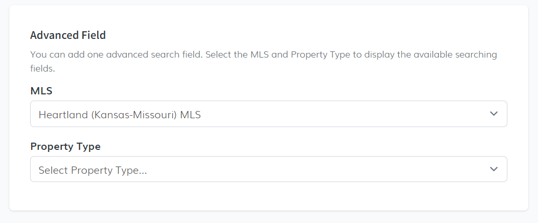Click the word 'fields.' ending the description
Screen dimensions: 538x223
click(x=43, y=68)
